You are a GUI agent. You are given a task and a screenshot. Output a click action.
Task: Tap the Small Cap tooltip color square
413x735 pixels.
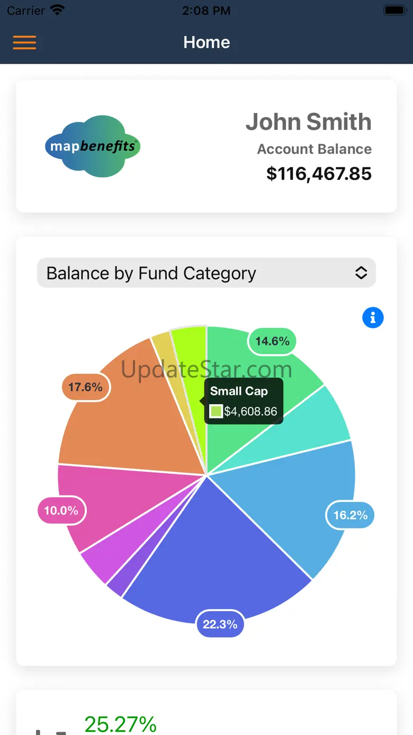coord(216,411)
